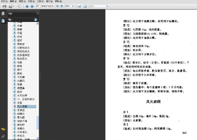The image size is (197, 140).
Task: Select the 夜盲症 bookmark
Action: pyautogui.click(x=21, y=110)
